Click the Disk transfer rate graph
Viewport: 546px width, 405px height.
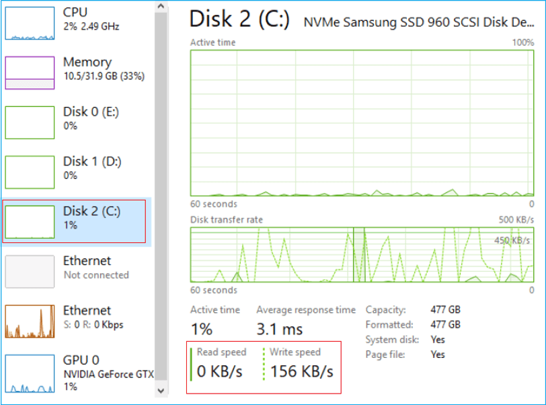(x=362, y=254)
